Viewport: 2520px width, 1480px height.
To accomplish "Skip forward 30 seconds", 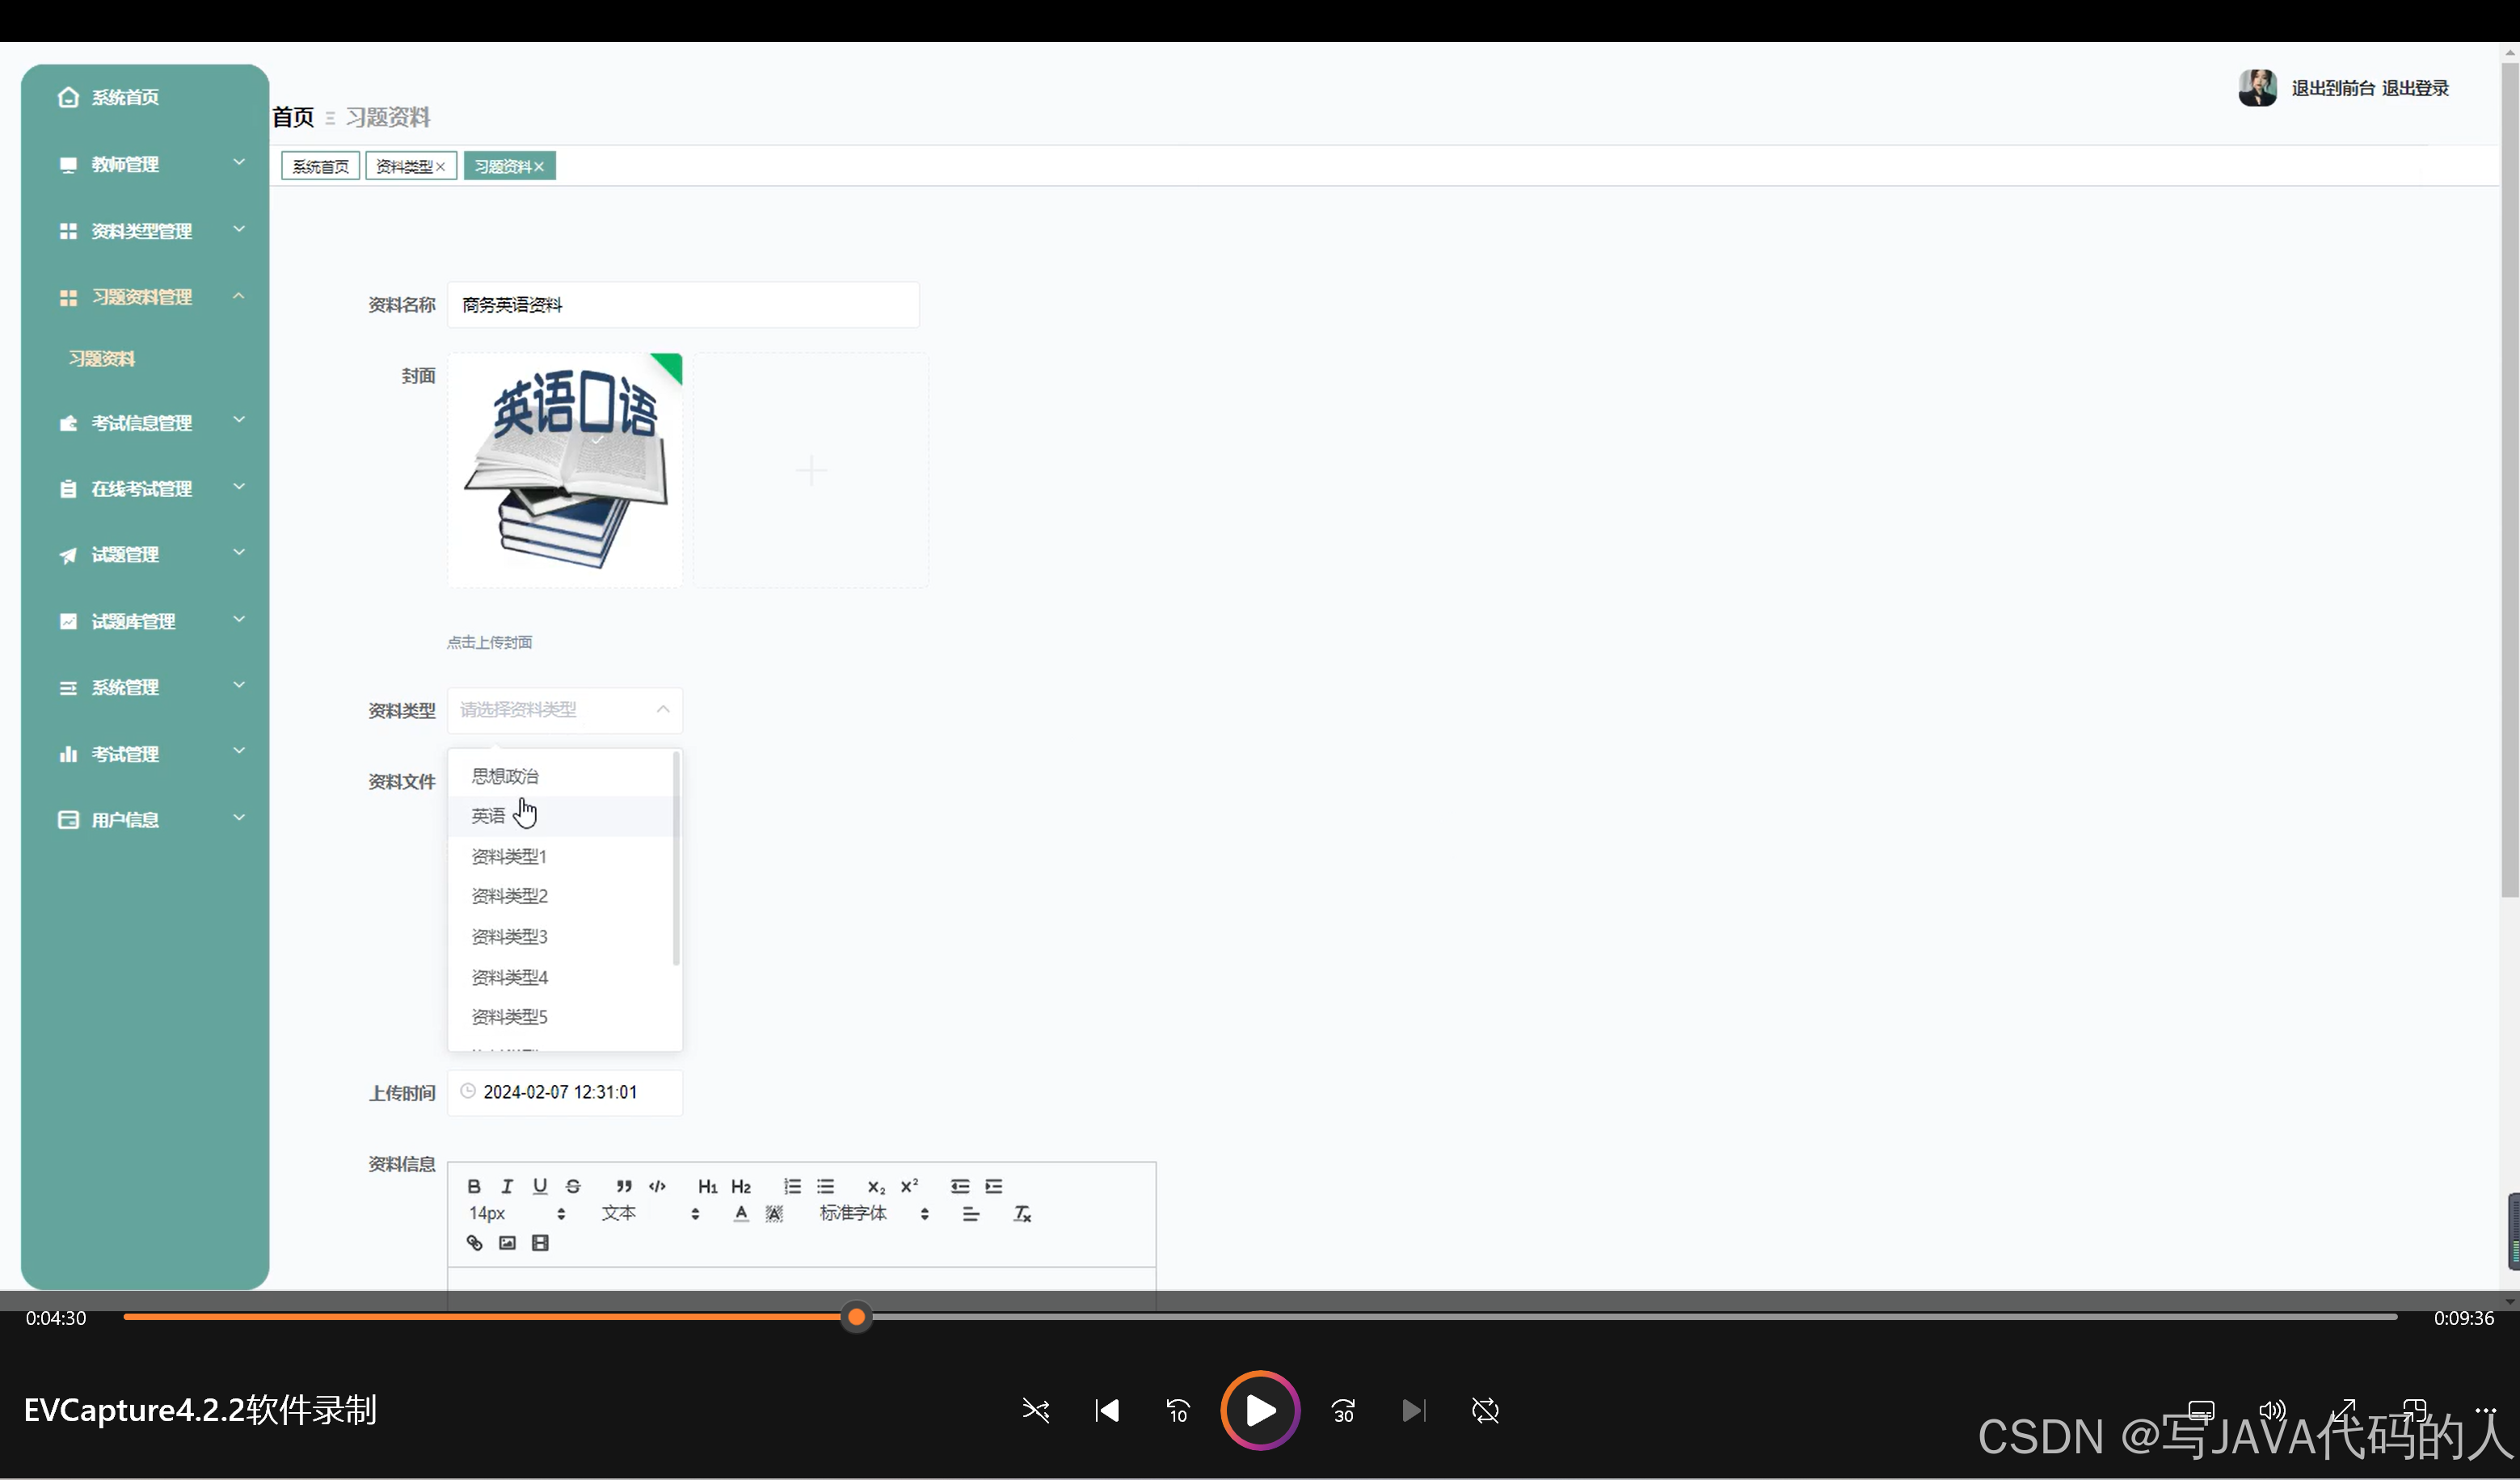I will click(x=1343, y=1410).
